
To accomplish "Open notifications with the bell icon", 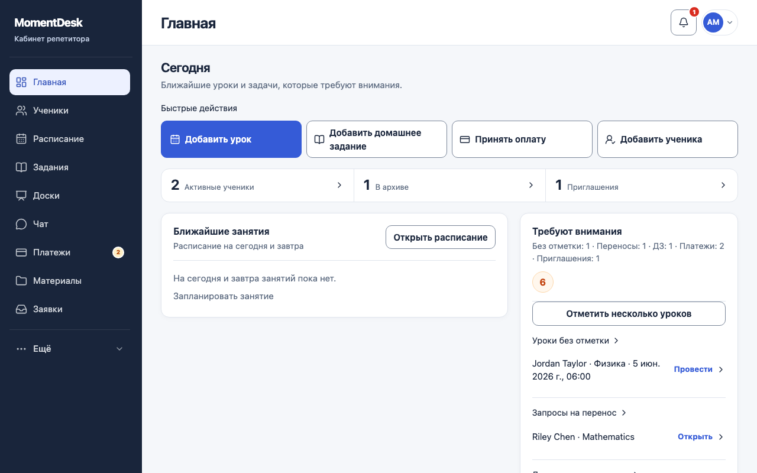I will [x=684, y=22].
